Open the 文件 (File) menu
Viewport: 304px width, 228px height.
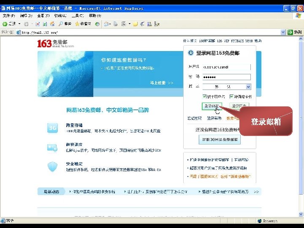(x=9, y=16)
